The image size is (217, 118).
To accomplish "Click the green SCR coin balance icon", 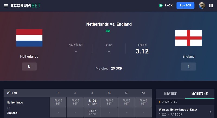I will coord(161,5).
